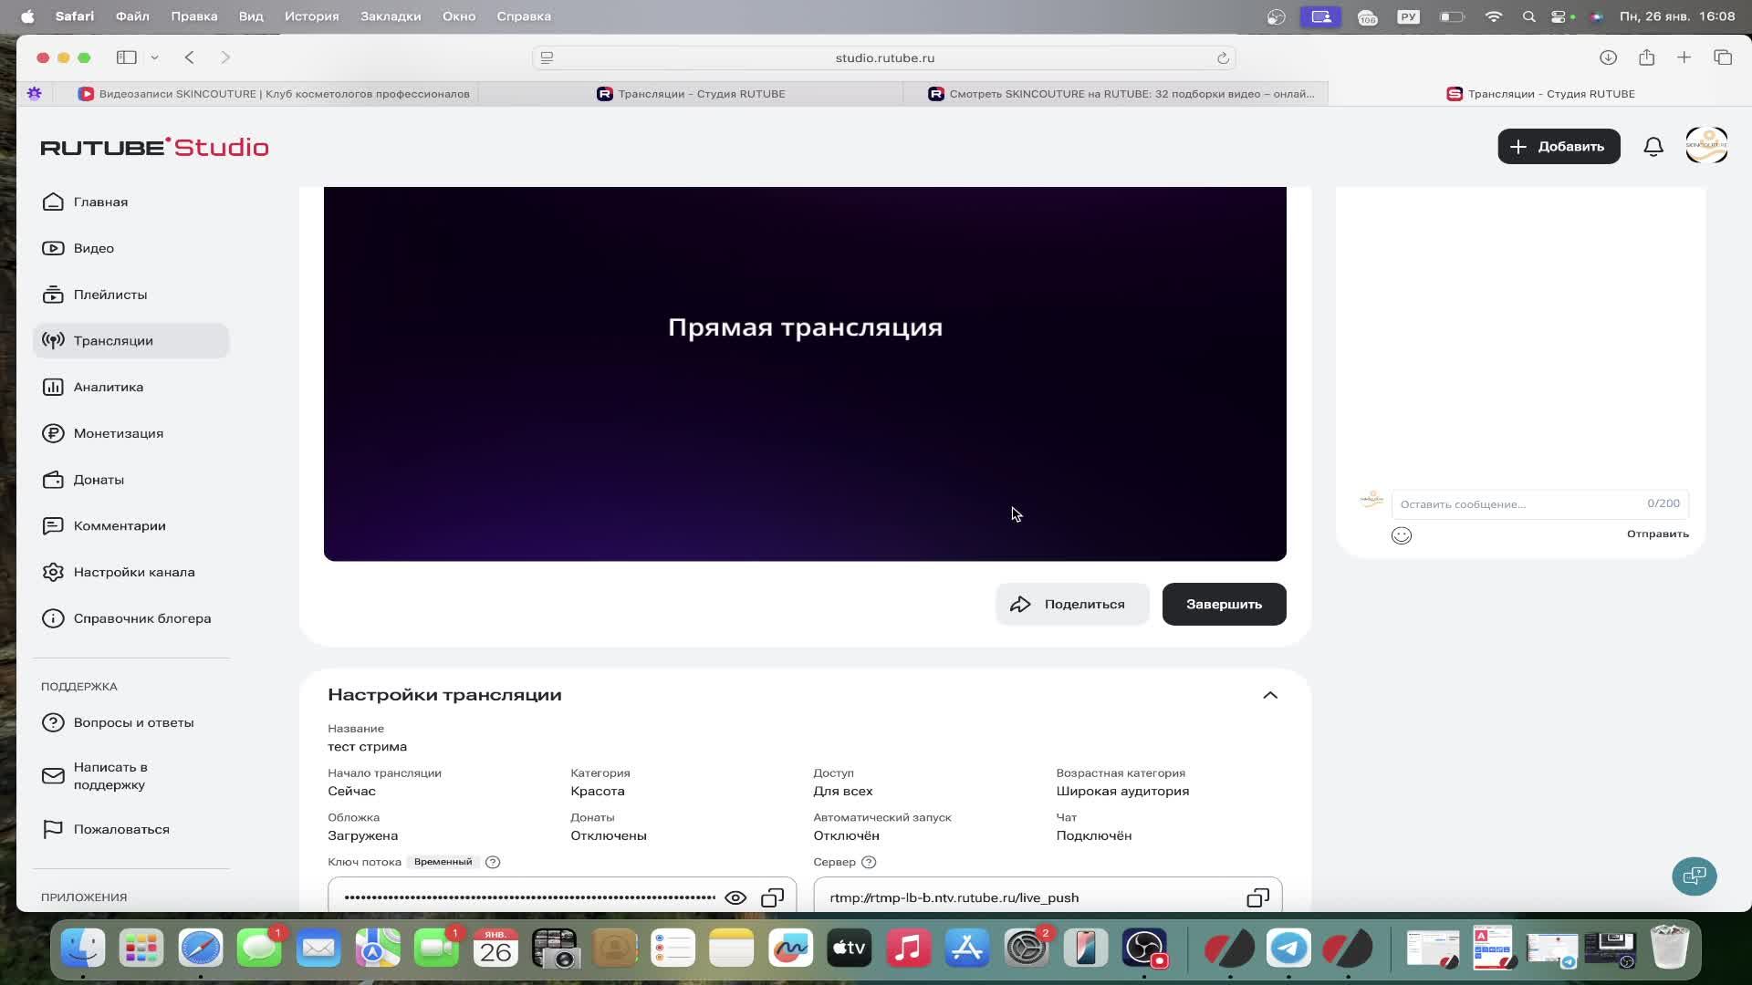Copy the stream key to clipboard
This screenshot has height=985, width=1752.
coord(772,897)
